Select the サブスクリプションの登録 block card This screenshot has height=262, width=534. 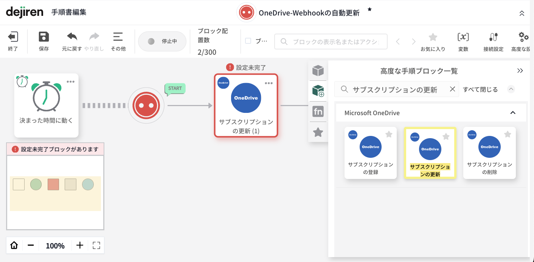[371, 153]
